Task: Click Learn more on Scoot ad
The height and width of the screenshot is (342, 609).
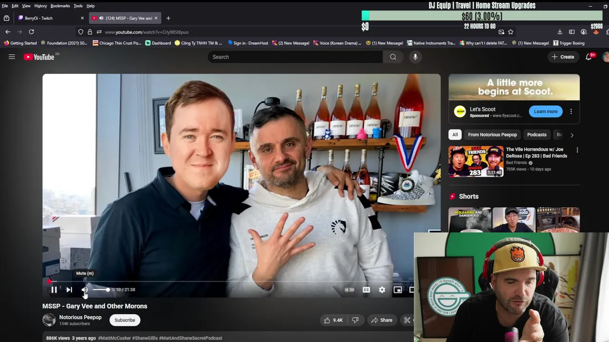Action: pyautogui.click(x=546, y=112)
